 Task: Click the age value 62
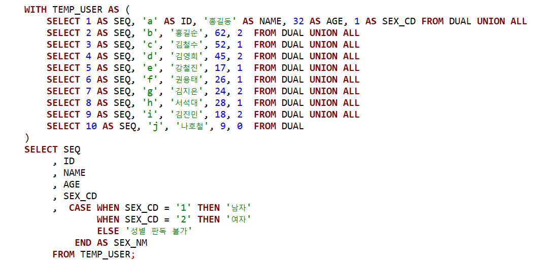pos(220,33)
